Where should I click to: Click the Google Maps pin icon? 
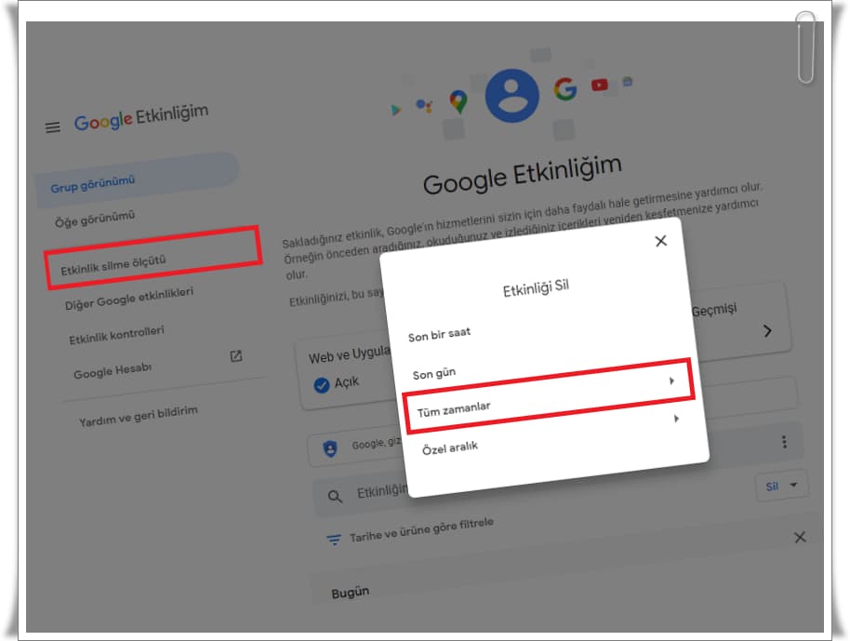[458, 101]
